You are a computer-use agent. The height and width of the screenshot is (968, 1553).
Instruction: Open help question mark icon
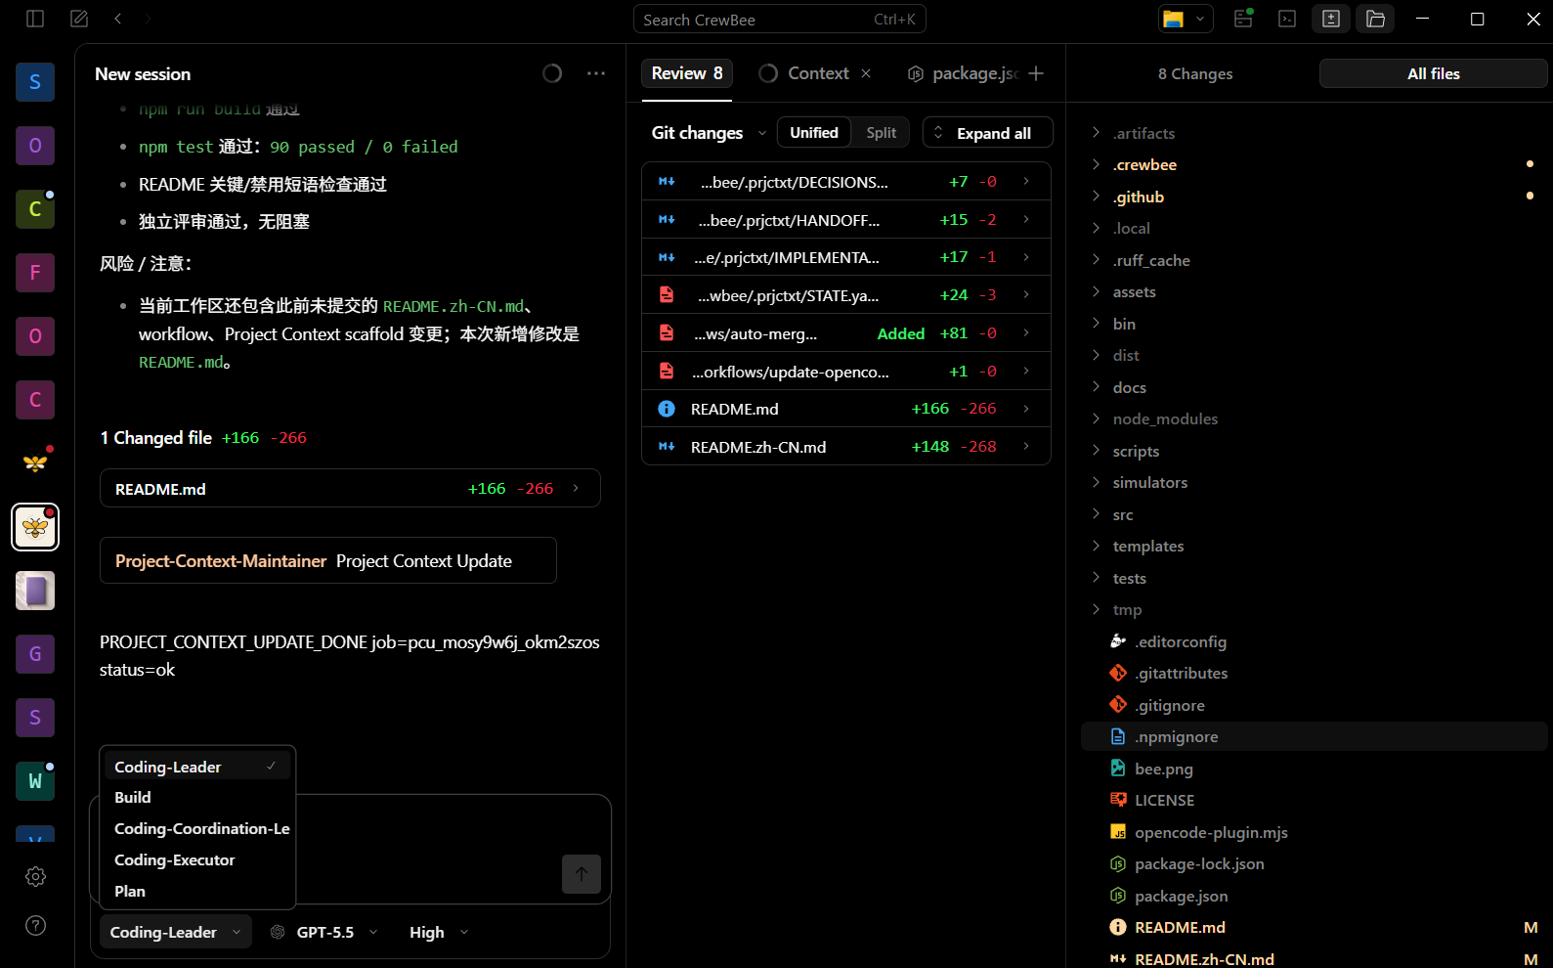click(35, 925)
